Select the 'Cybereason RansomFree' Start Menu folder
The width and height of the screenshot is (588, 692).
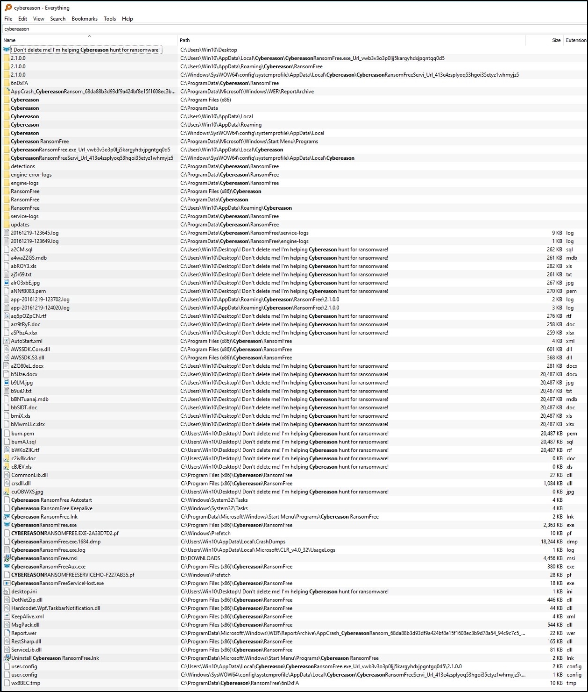pos(40,142)
